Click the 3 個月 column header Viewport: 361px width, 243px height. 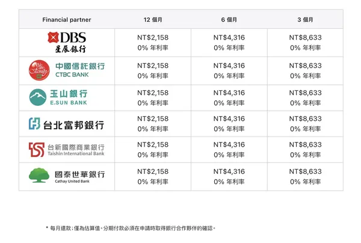pos(305,19)
